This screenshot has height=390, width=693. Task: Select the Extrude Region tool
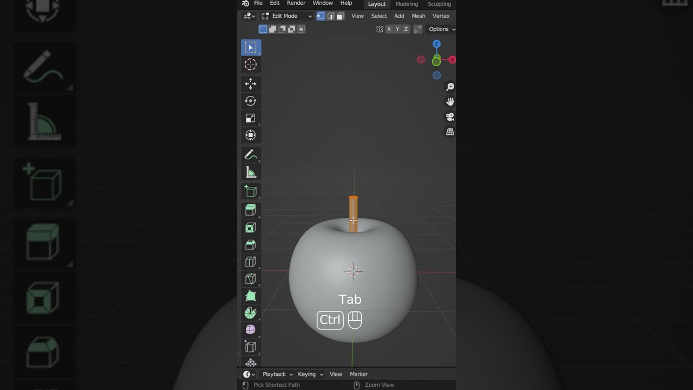(x=251, y=210)
